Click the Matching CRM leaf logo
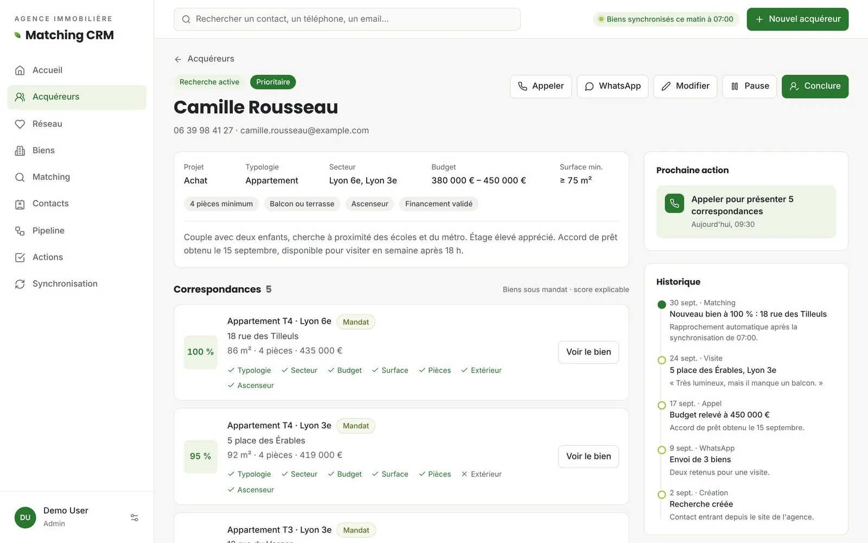Image resolution: width=868 pixels, height=543 pixels. click(18, 35)
